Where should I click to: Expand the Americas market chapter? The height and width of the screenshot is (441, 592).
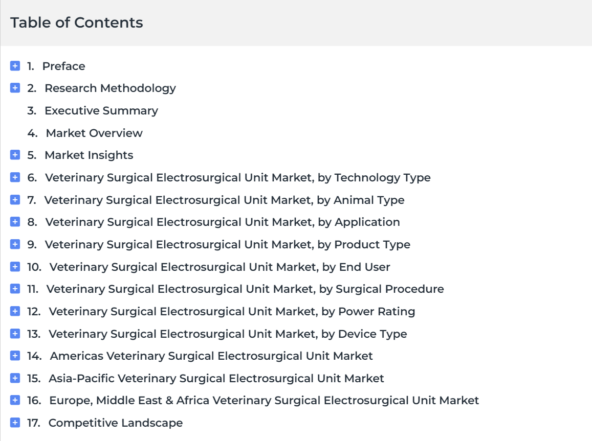[15, 356]
